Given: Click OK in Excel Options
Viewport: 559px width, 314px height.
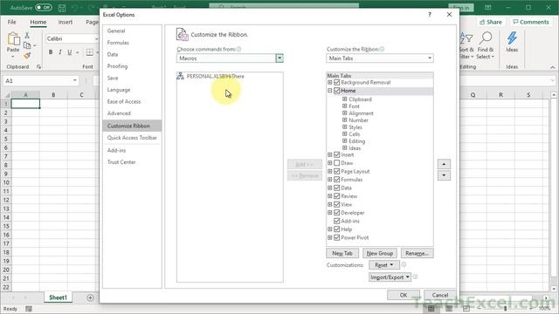Looking at the screenshot, I should (x=404, y=295).
